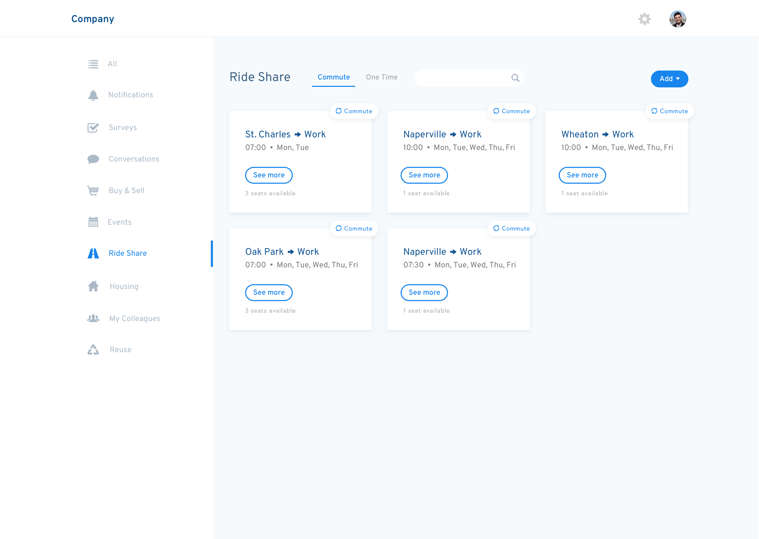Open the user profile avatar
Screen dimensions: 759x539
[677, 19]
